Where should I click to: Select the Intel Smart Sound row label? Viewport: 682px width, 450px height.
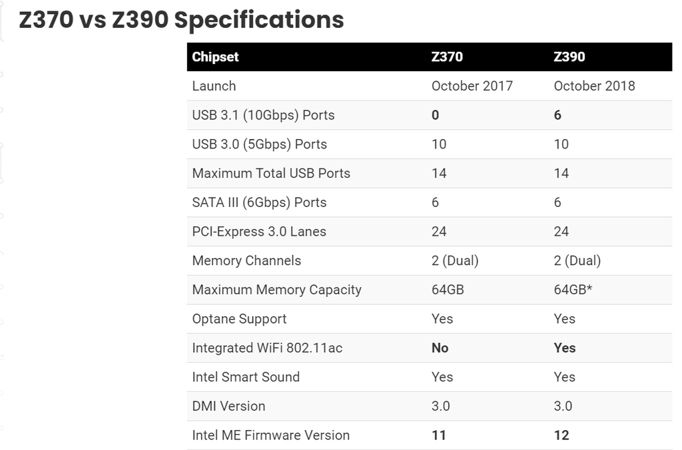tap(246, 377)
